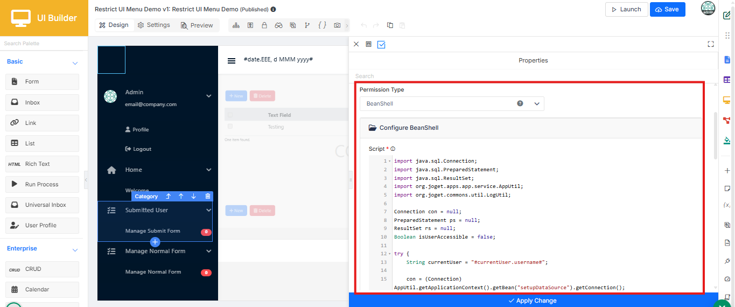
Task: Delete selected category with trash icon
Action: [208, 197]
